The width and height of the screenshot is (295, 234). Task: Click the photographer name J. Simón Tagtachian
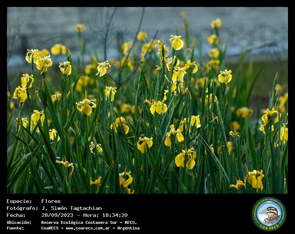[x=71, y=208]
